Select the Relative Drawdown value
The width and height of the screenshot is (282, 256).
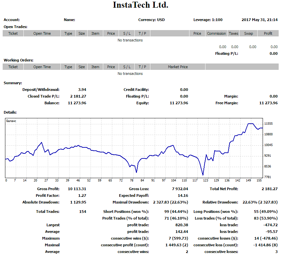(260, 202)
